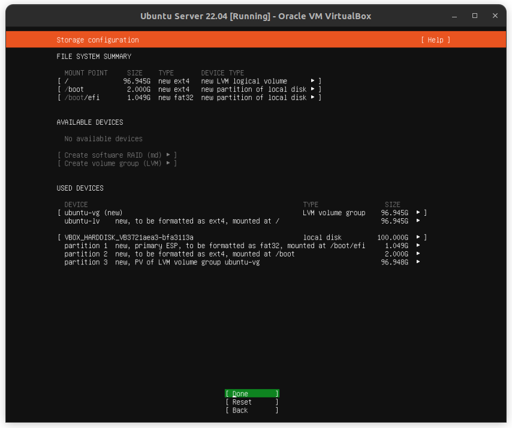Select the /boot/efi mount point entry

(189, 97)
